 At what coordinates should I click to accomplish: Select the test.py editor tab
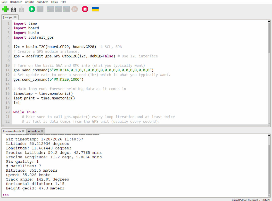tap(8, 17)
